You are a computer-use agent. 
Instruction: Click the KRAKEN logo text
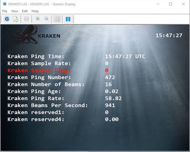coord(49,36)
